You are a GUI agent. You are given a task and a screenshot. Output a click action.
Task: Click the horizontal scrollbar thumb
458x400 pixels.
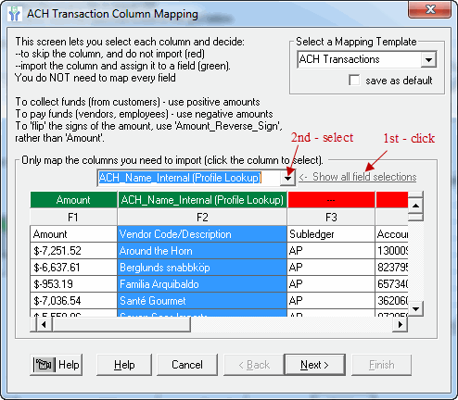pos(121,324)
